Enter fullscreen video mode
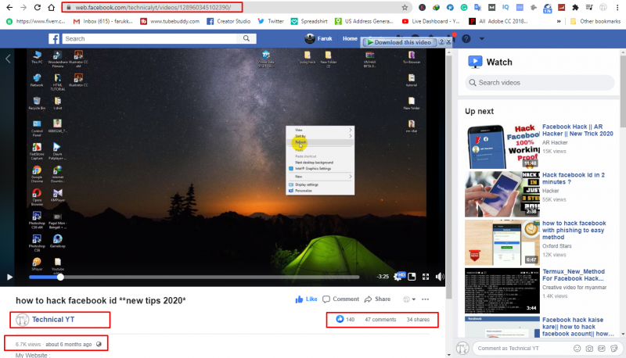This screenshot has height=358, width=626. [x=426, y=276]
